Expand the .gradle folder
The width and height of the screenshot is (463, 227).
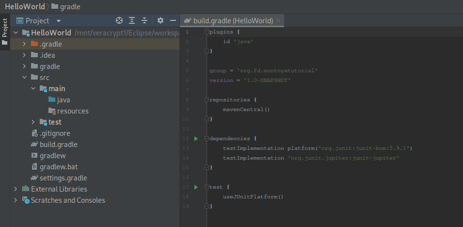coord(24,44)
